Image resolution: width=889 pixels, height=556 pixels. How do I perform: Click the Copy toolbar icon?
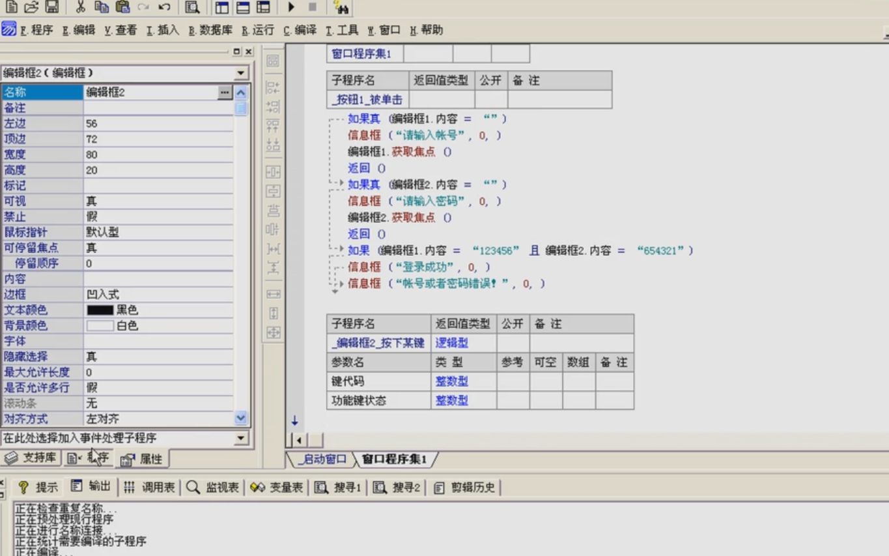[x=101, y=7]
